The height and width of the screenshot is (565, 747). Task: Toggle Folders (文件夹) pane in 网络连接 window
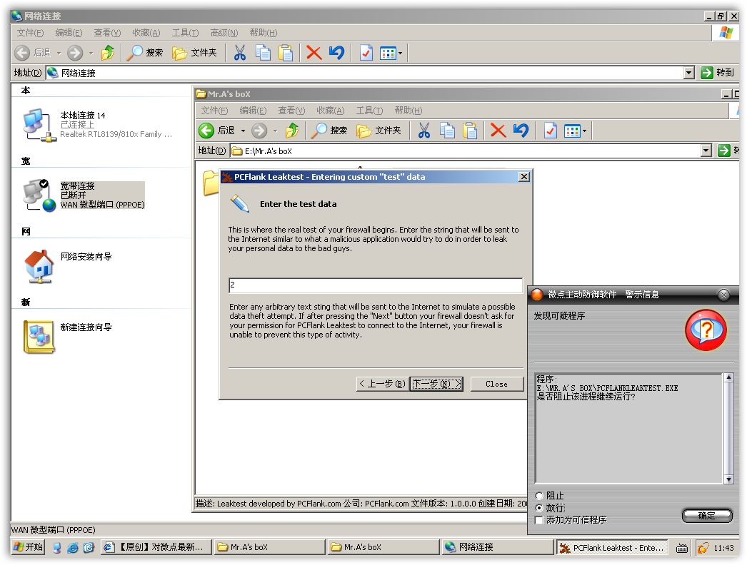tap(194, 53)
